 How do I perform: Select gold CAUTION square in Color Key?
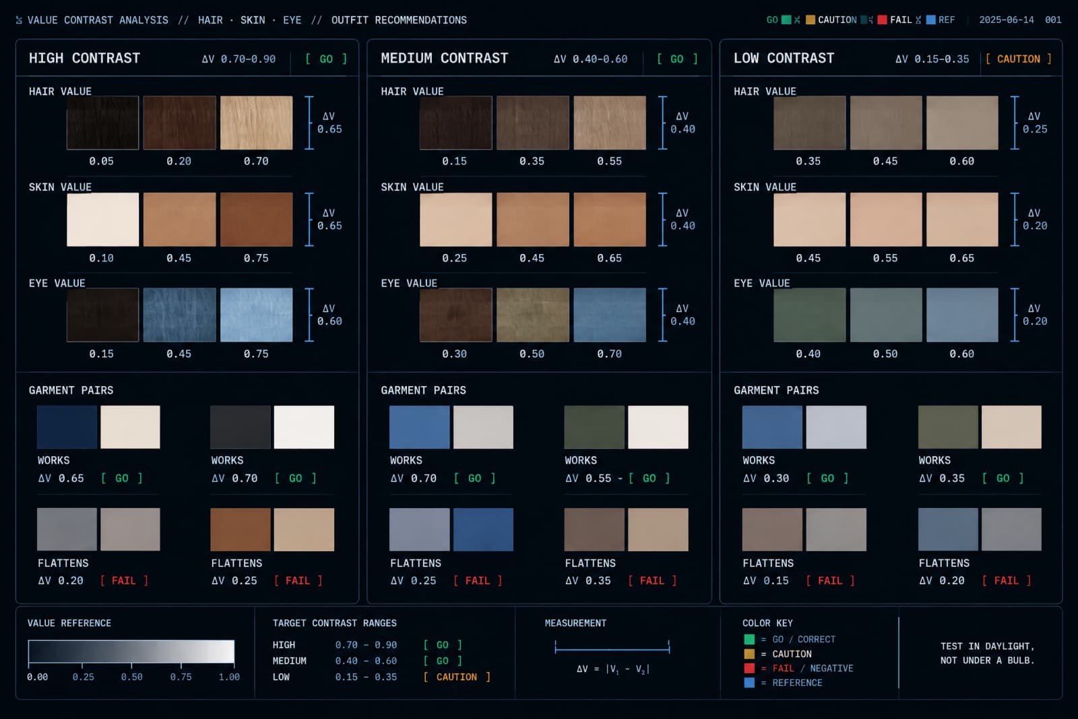[749, 654]
